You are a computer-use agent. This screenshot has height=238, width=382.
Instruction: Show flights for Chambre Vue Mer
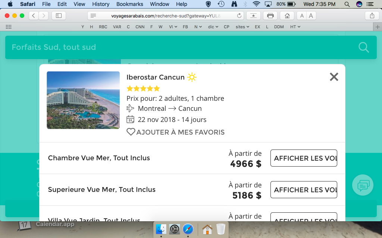point(304,158)
